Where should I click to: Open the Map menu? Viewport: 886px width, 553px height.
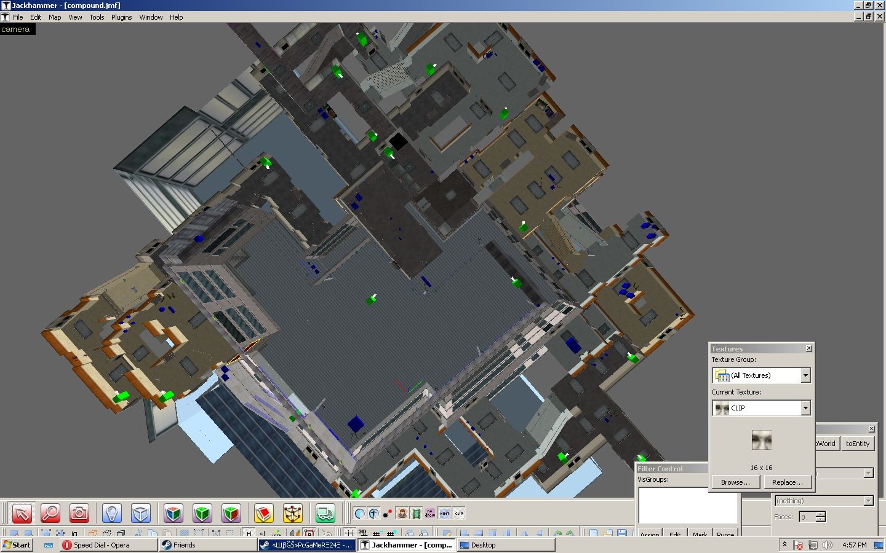[x=55, y=17]
